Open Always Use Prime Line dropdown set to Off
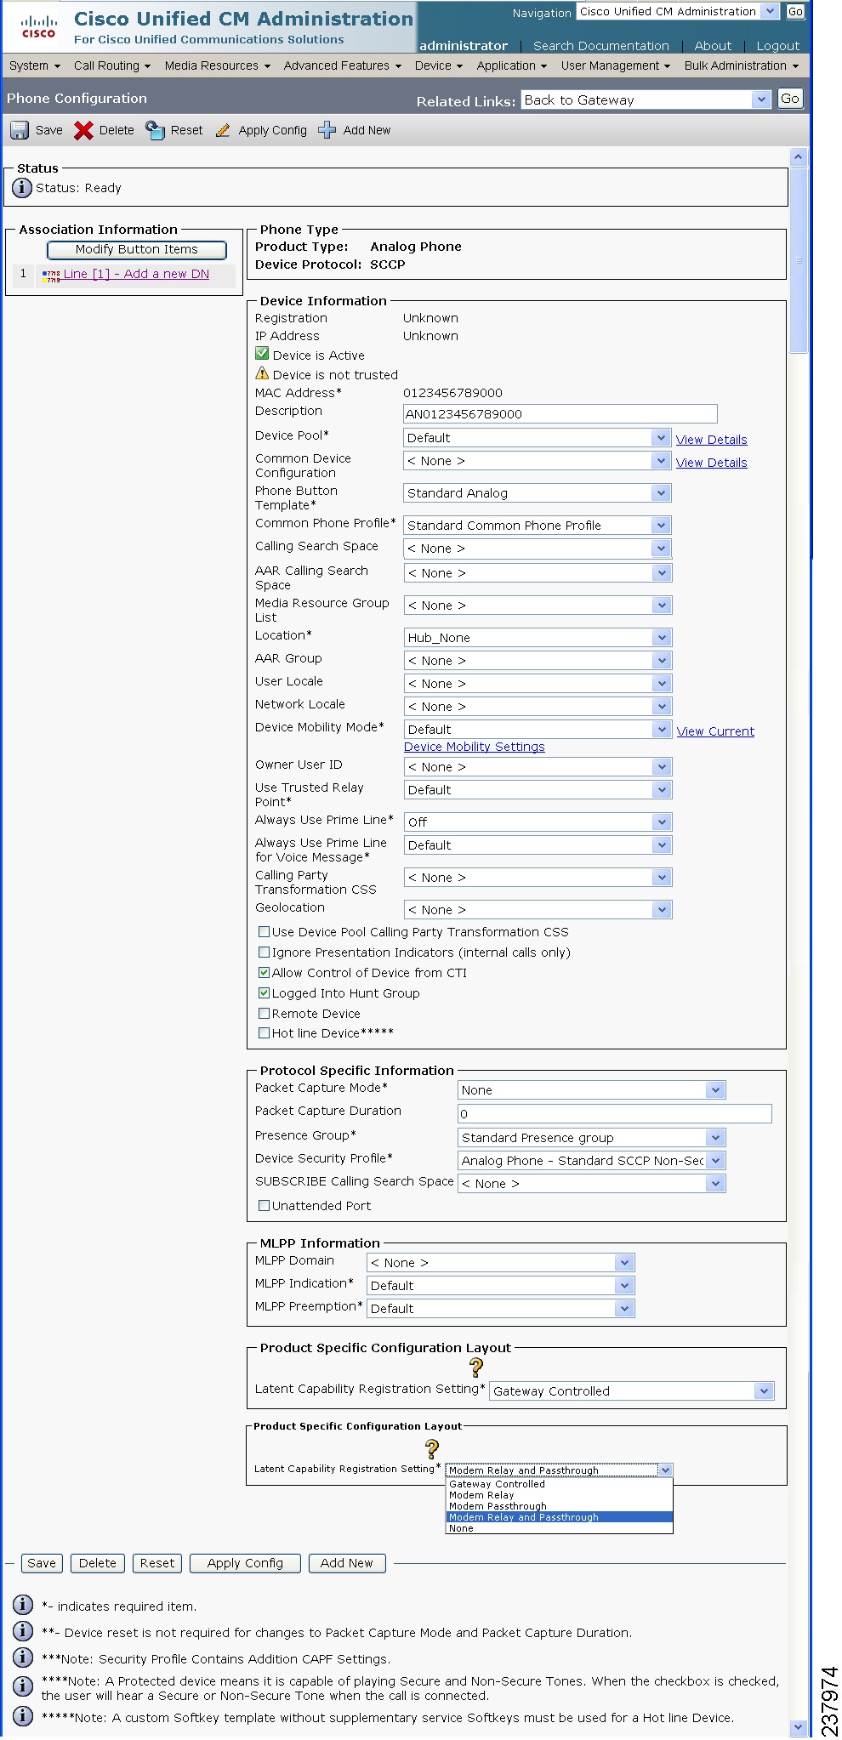The height and width of the screenshot is (1740, 842). click(x=538, y=822)
